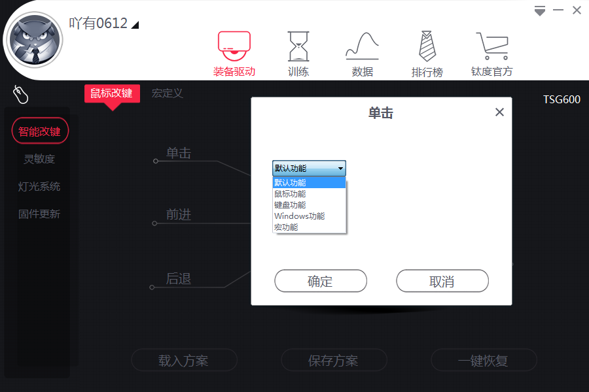Screen dimensions: 589x392
Task: Open the 排行榜 ranking tie icon
Action: tap(427, 54)
